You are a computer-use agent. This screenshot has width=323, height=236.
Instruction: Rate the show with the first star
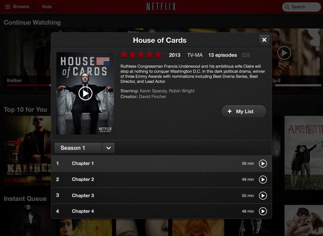click(x=124, y=55)
